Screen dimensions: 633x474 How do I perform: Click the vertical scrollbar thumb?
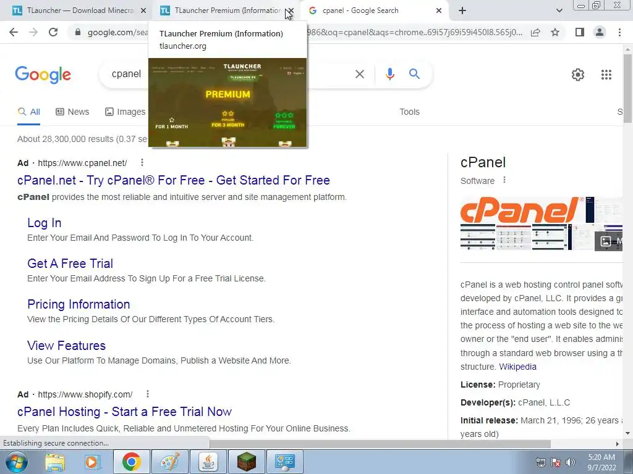[627, 89]
